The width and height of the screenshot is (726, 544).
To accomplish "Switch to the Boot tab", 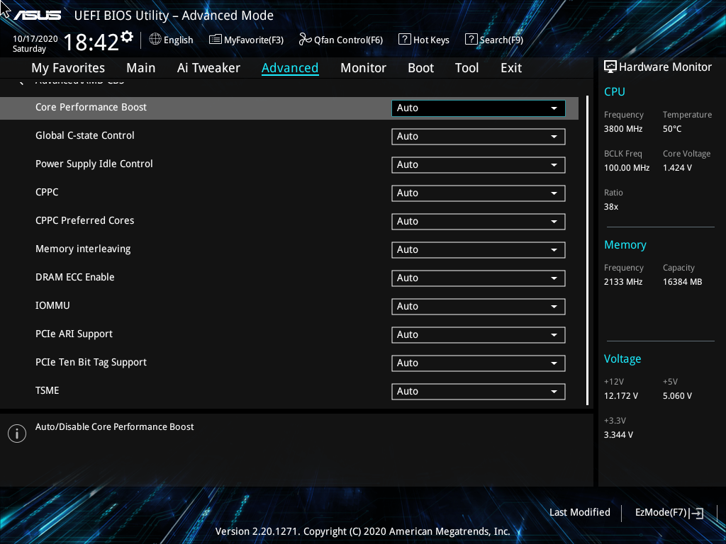I will point(420,68).
